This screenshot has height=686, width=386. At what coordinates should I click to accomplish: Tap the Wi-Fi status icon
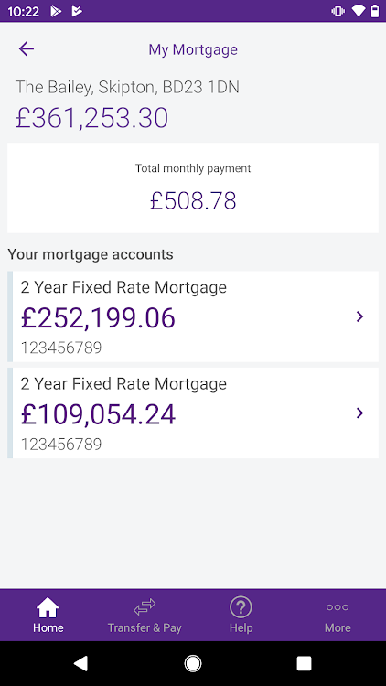point(358,11)
